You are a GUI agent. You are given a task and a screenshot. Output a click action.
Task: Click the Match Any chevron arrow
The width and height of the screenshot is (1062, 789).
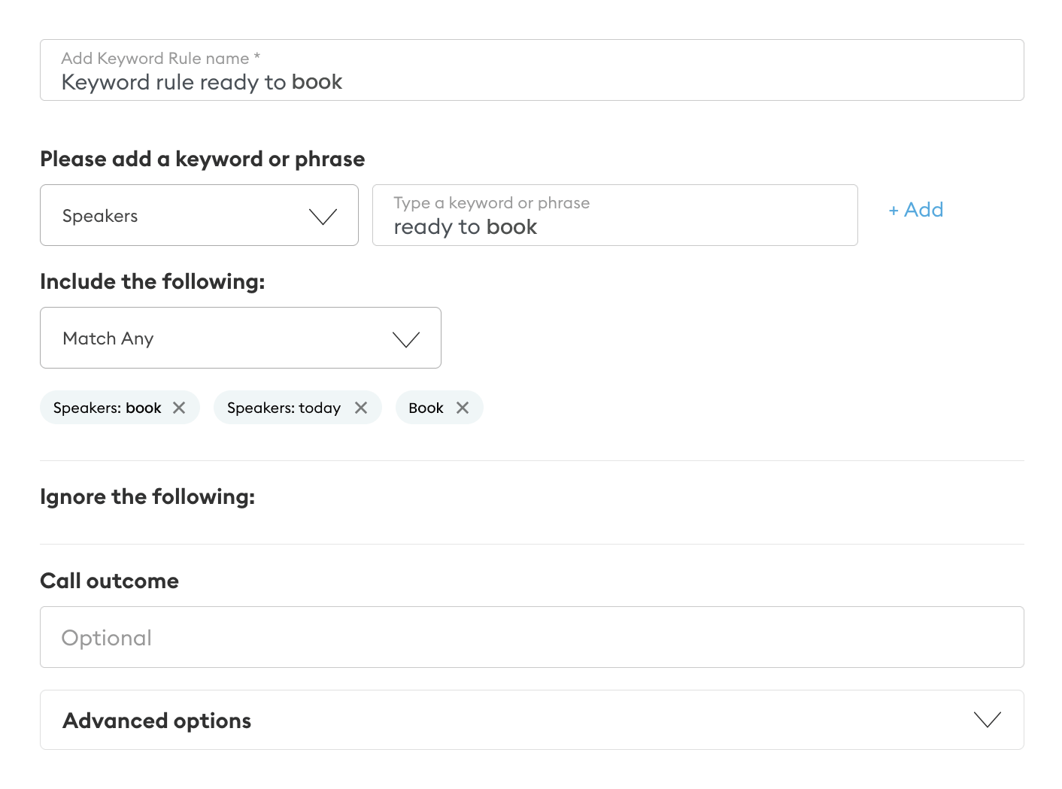[406, 339]
